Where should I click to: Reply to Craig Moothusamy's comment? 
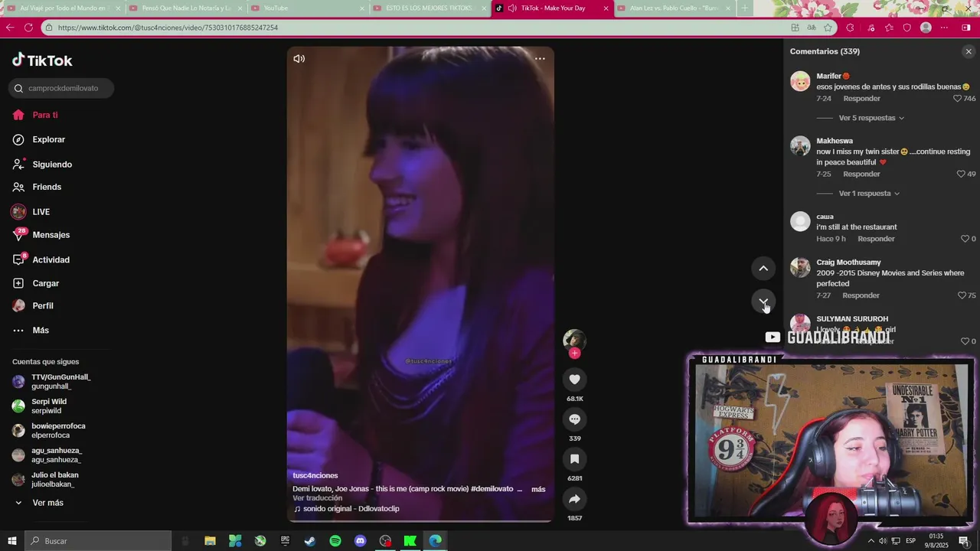861,295
